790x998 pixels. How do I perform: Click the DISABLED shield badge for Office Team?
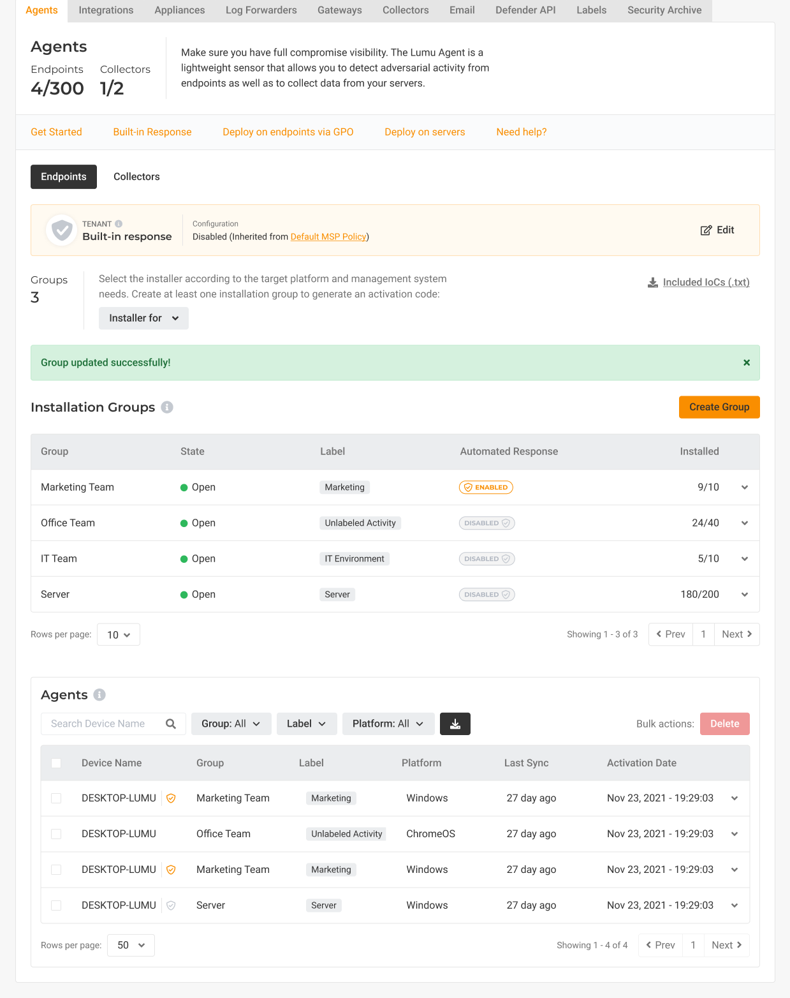(x=486, y=523)
